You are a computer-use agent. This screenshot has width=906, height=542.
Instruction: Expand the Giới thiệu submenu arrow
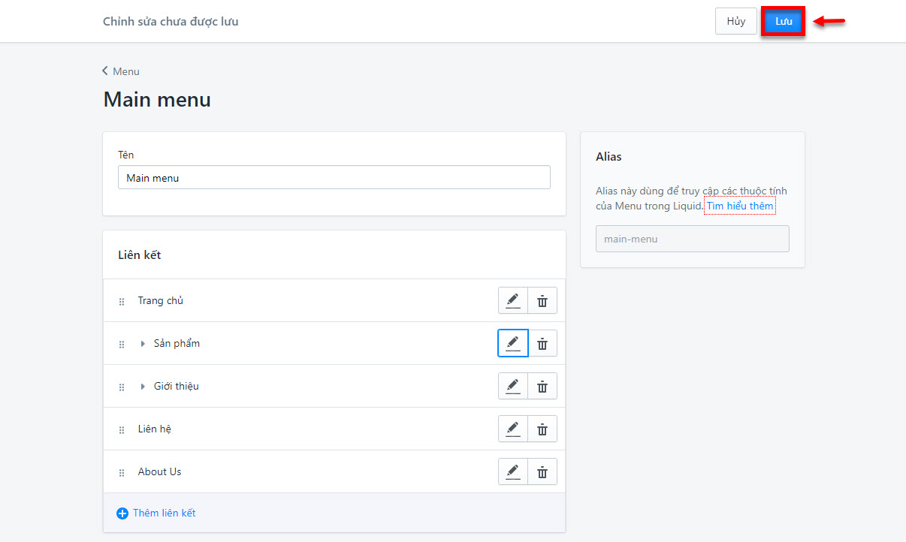143,387
